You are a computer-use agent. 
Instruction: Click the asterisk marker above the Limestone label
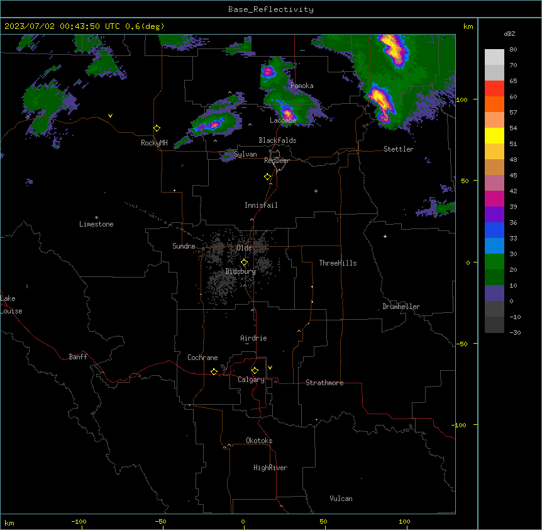pyautogui.click(x=96, y=218)
